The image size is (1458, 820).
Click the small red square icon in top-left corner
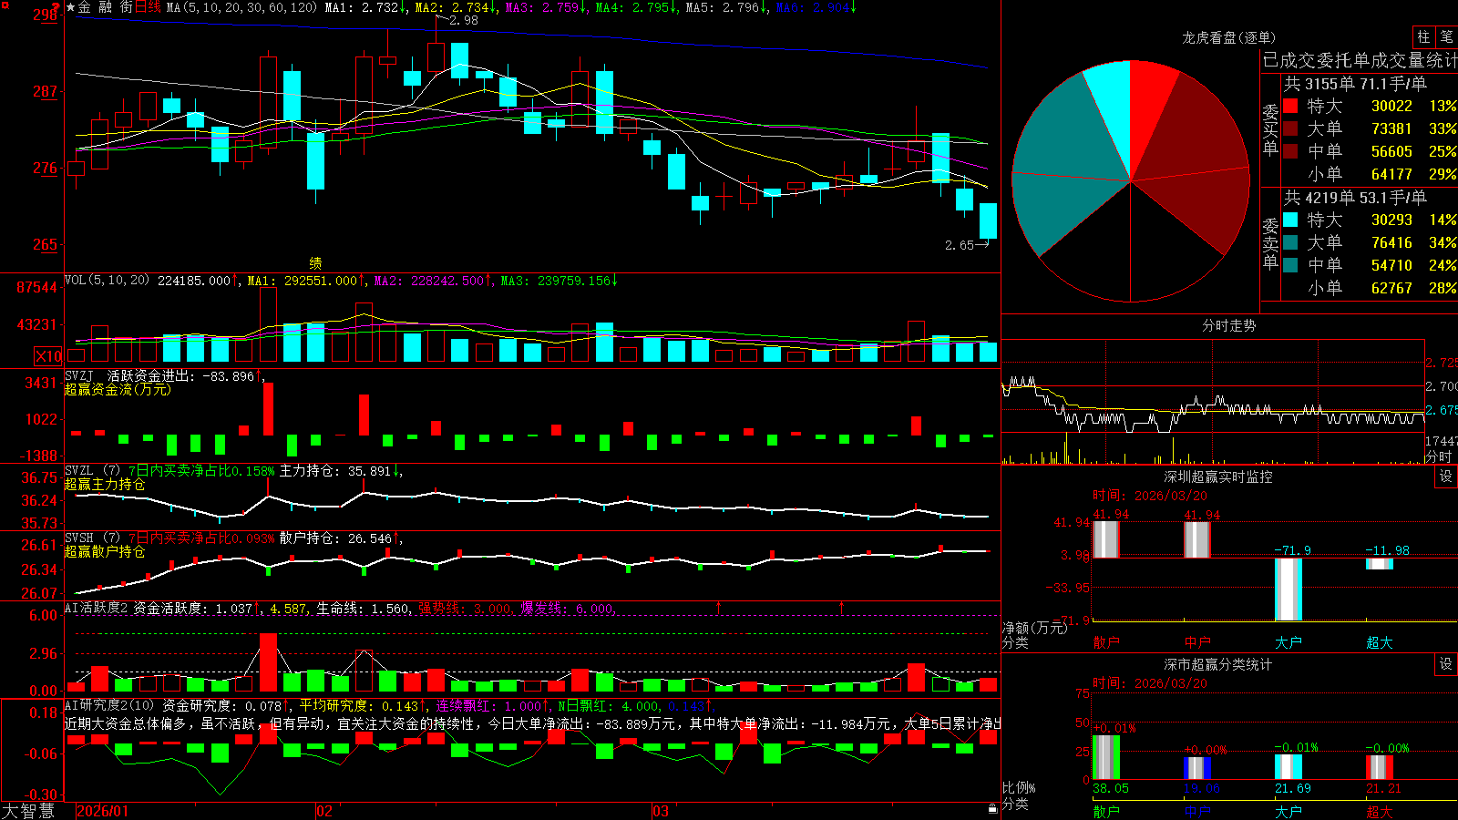point(5,5)
